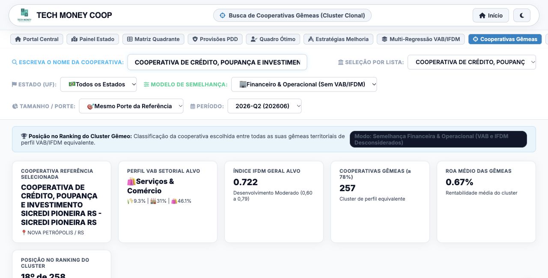
Task: Click the pie chart icon beside Tamanho / Porte
Action: pyautogui.click(x=15, y=106)
